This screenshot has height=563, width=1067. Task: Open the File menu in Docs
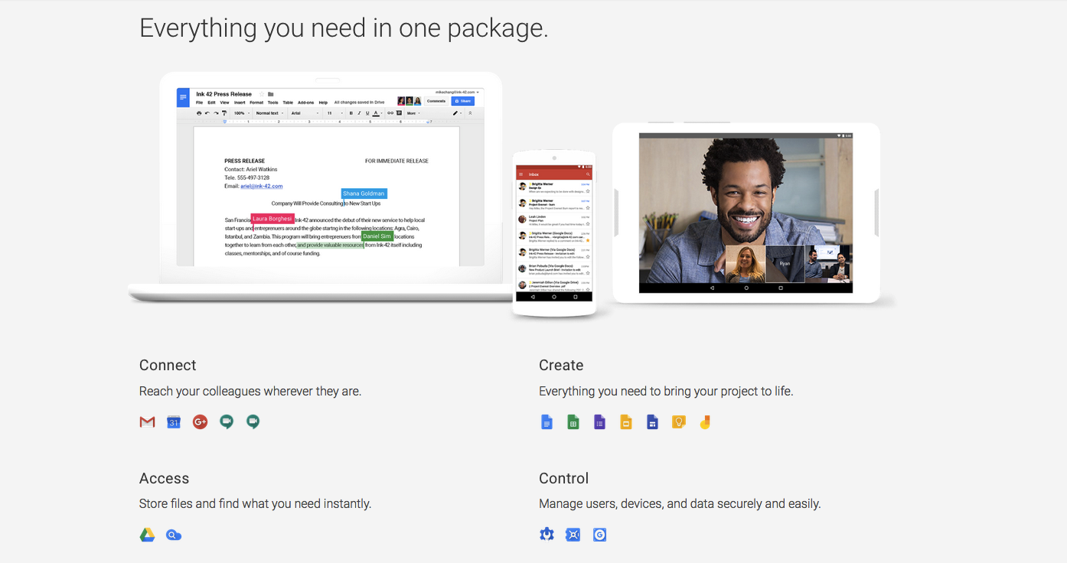tap(199, 103)
